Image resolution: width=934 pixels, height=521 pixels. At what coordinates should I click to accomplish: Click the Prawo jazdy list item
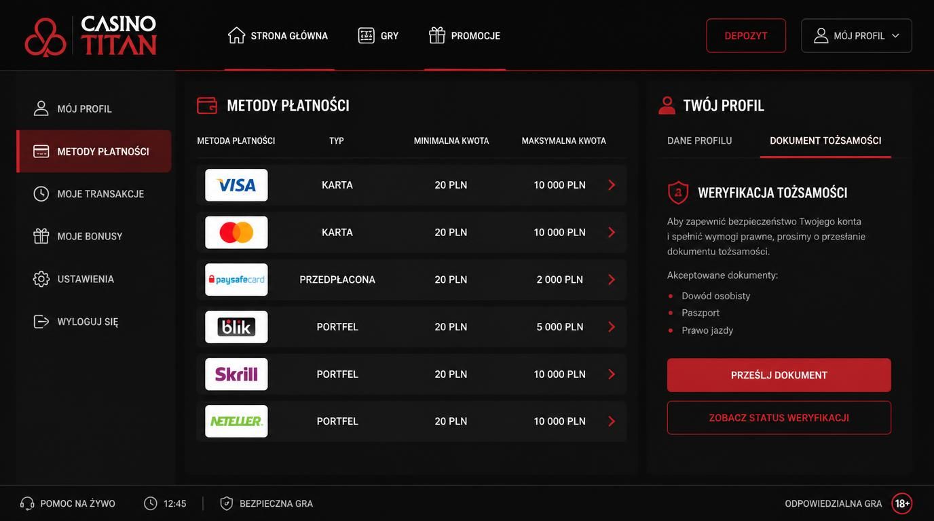coord(707,330)
